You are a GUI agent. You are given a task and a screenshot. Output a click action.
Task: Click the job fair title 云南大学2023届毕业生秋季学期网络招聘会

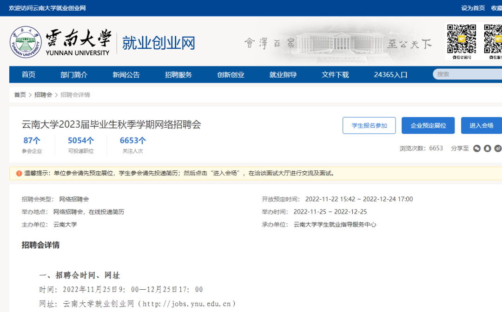112,124
